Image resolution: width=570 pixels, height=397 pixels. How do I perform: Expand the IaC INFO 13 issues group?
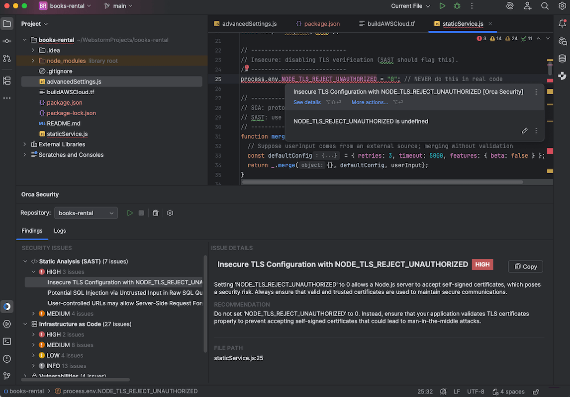(33, 366)
